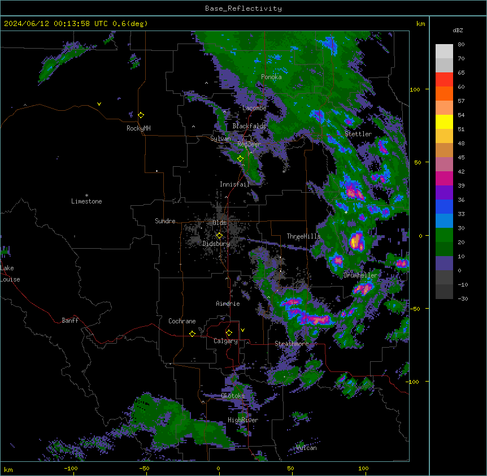This screenshot has width=487, height=476.
Task: Click the slate 0-10 dBZ legend swatch
Action: coord(444,263)
